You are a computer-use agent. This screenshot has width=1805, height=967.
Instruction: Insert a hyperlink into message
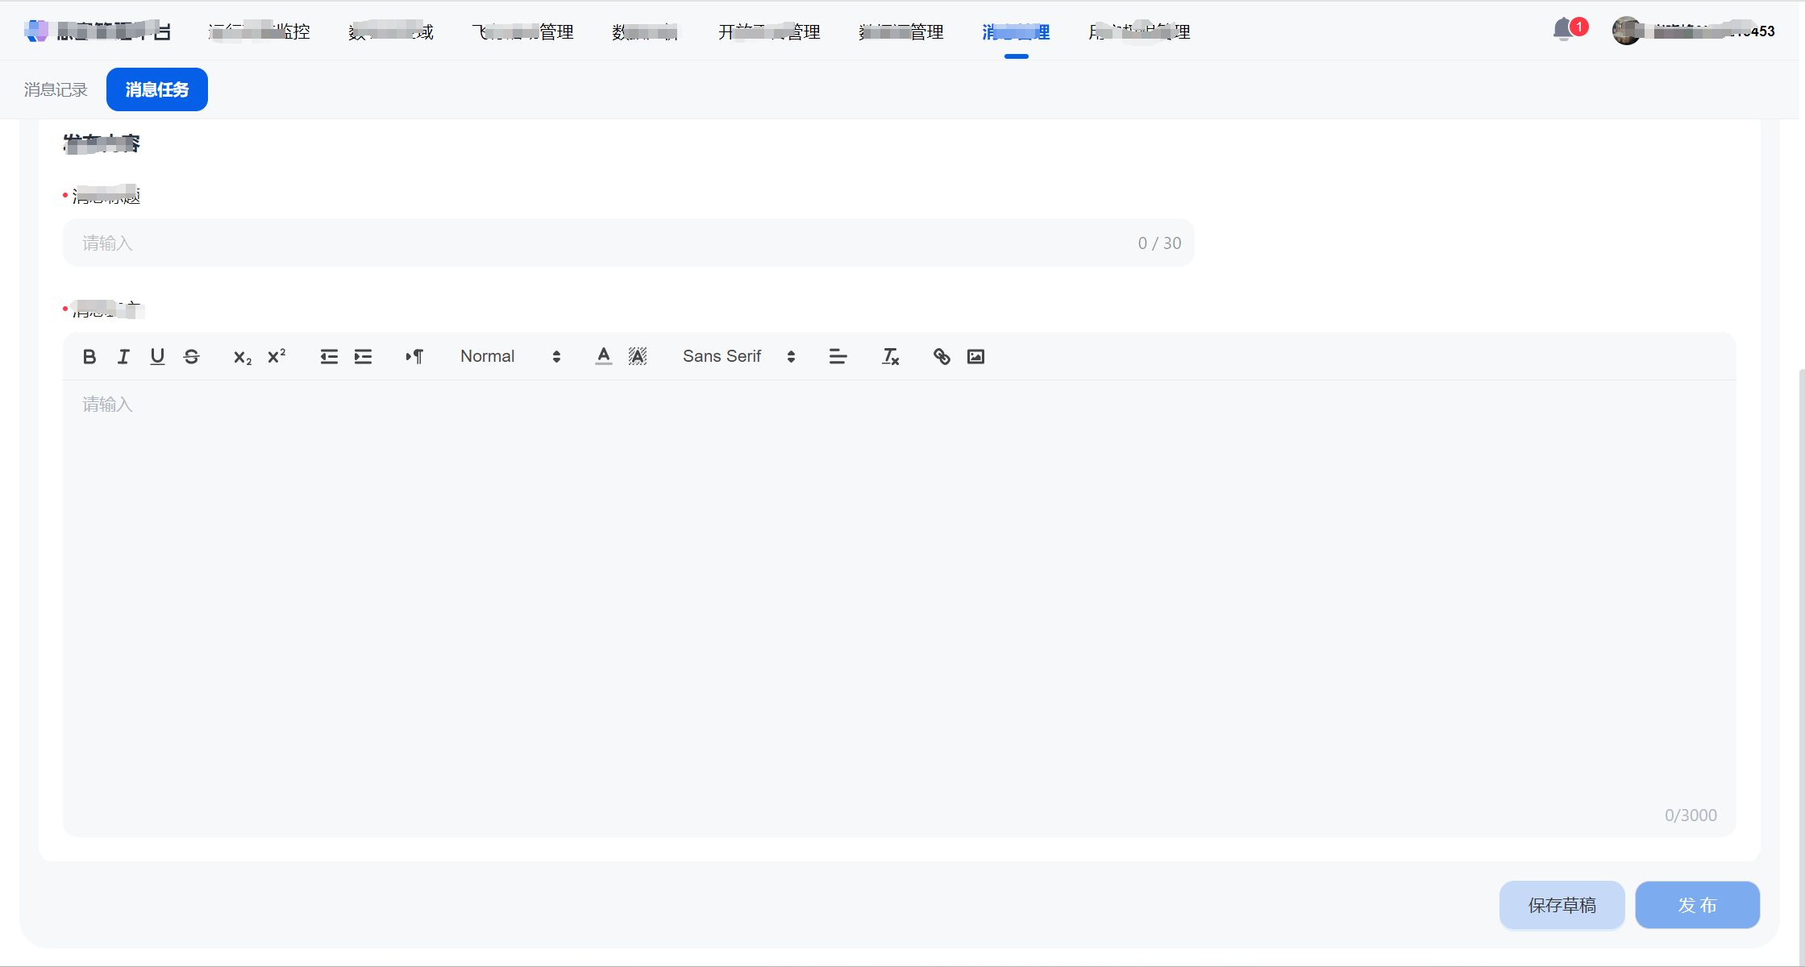point(942,356)
